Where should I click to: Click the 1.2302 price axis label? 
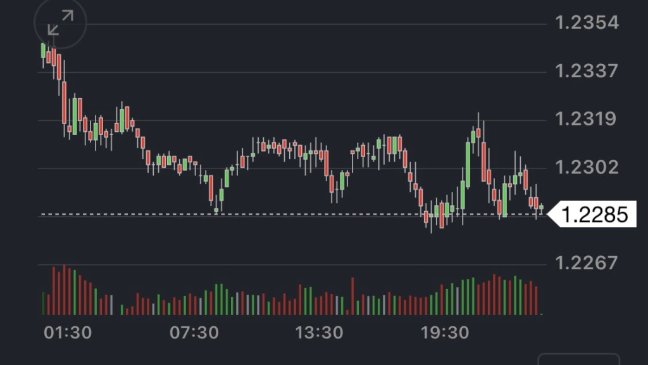pyautogui.click(x=586, y=167)
